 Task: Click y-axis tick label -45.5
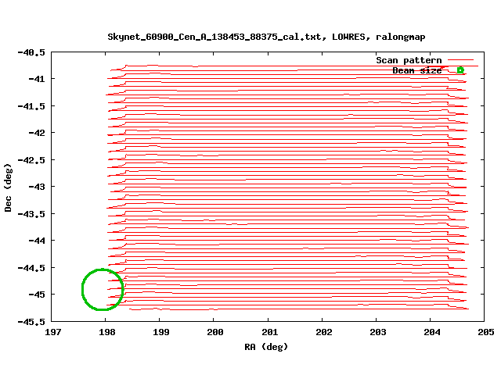[31, 322]
